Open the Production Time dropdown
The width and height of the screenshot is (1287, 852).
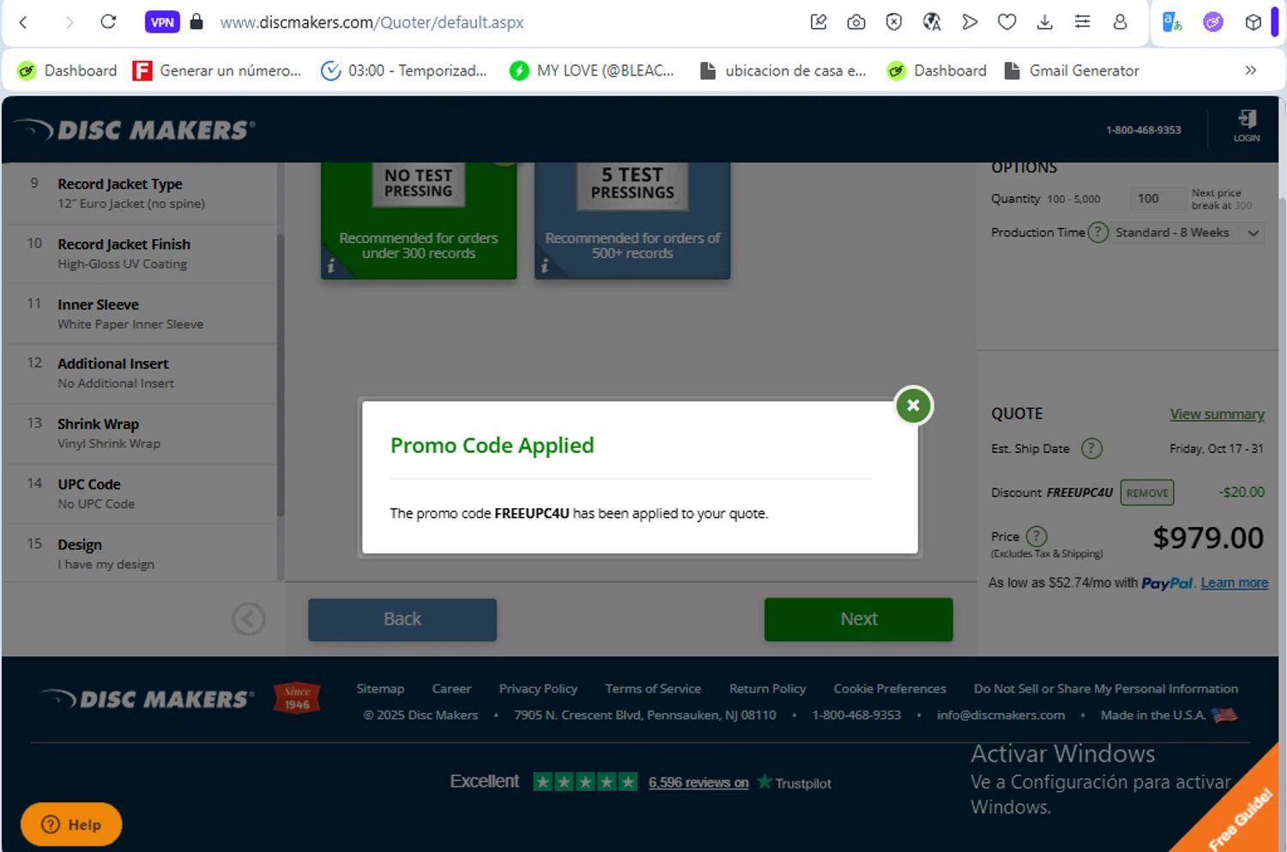click(1187, 233)
